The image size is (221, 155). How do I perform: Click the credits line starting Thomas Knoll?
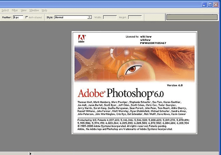[x=129, y=102]
